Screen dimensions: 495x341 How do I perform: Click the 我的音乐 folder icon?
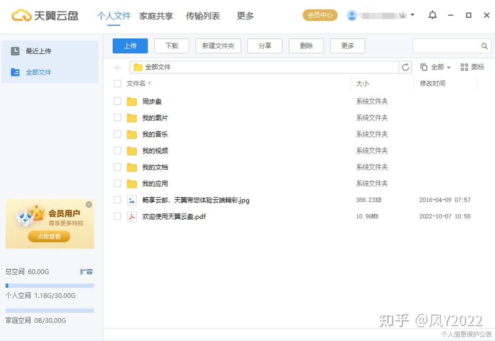(x=131, y=134)
